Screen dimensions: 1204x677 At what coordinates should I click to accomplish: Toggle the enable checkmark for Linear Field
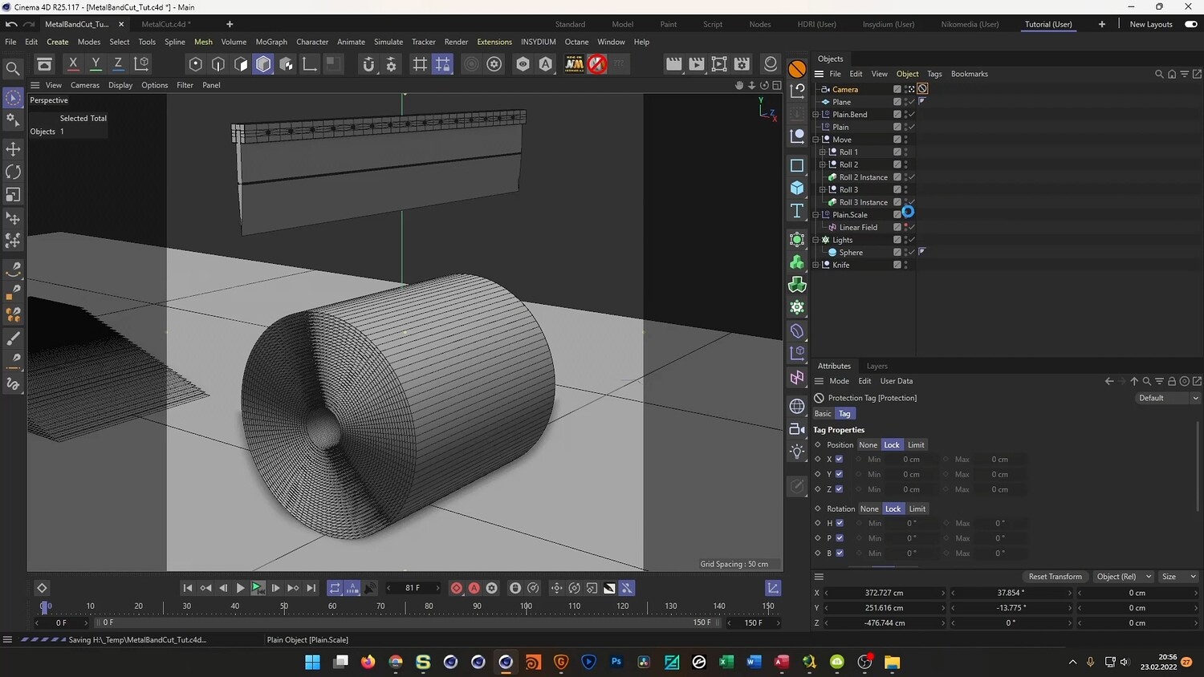coord(912,227)
